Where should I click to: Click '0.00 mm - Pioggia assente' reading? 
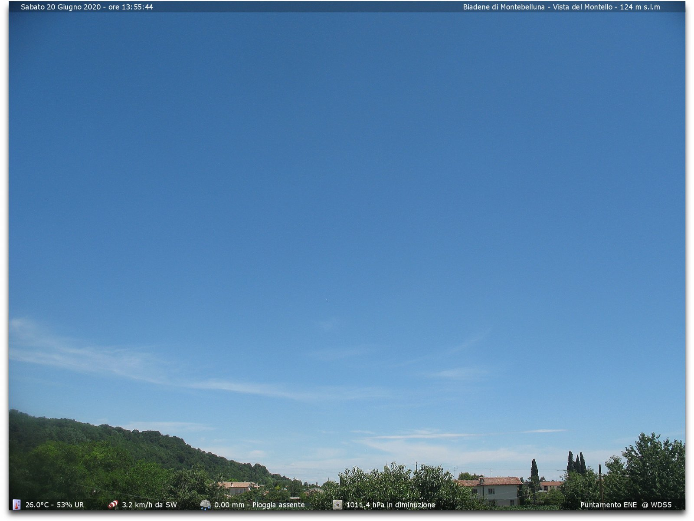(x=259, y=505)
